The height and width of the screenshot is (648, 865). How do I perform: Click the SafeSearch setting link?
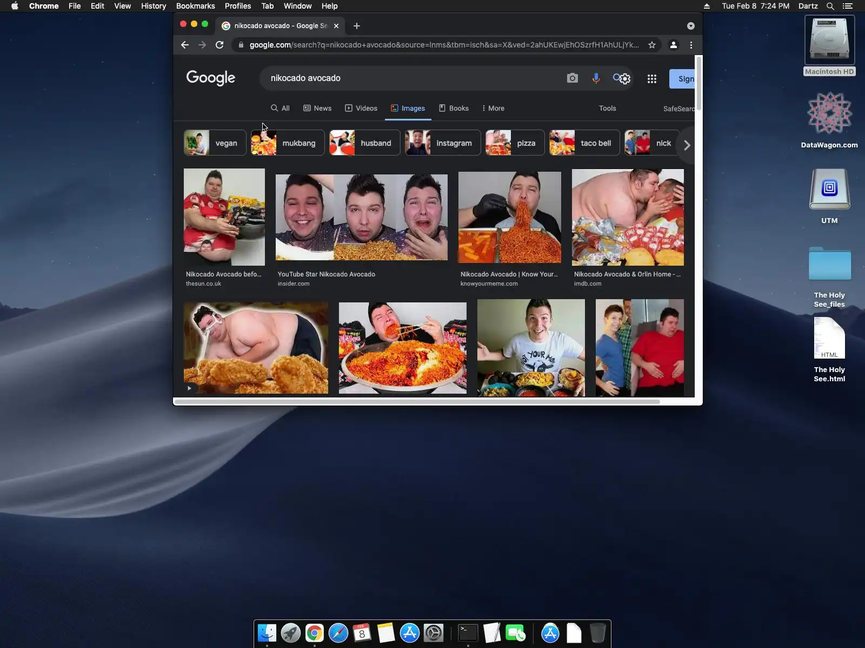click(x=679, y=109)
